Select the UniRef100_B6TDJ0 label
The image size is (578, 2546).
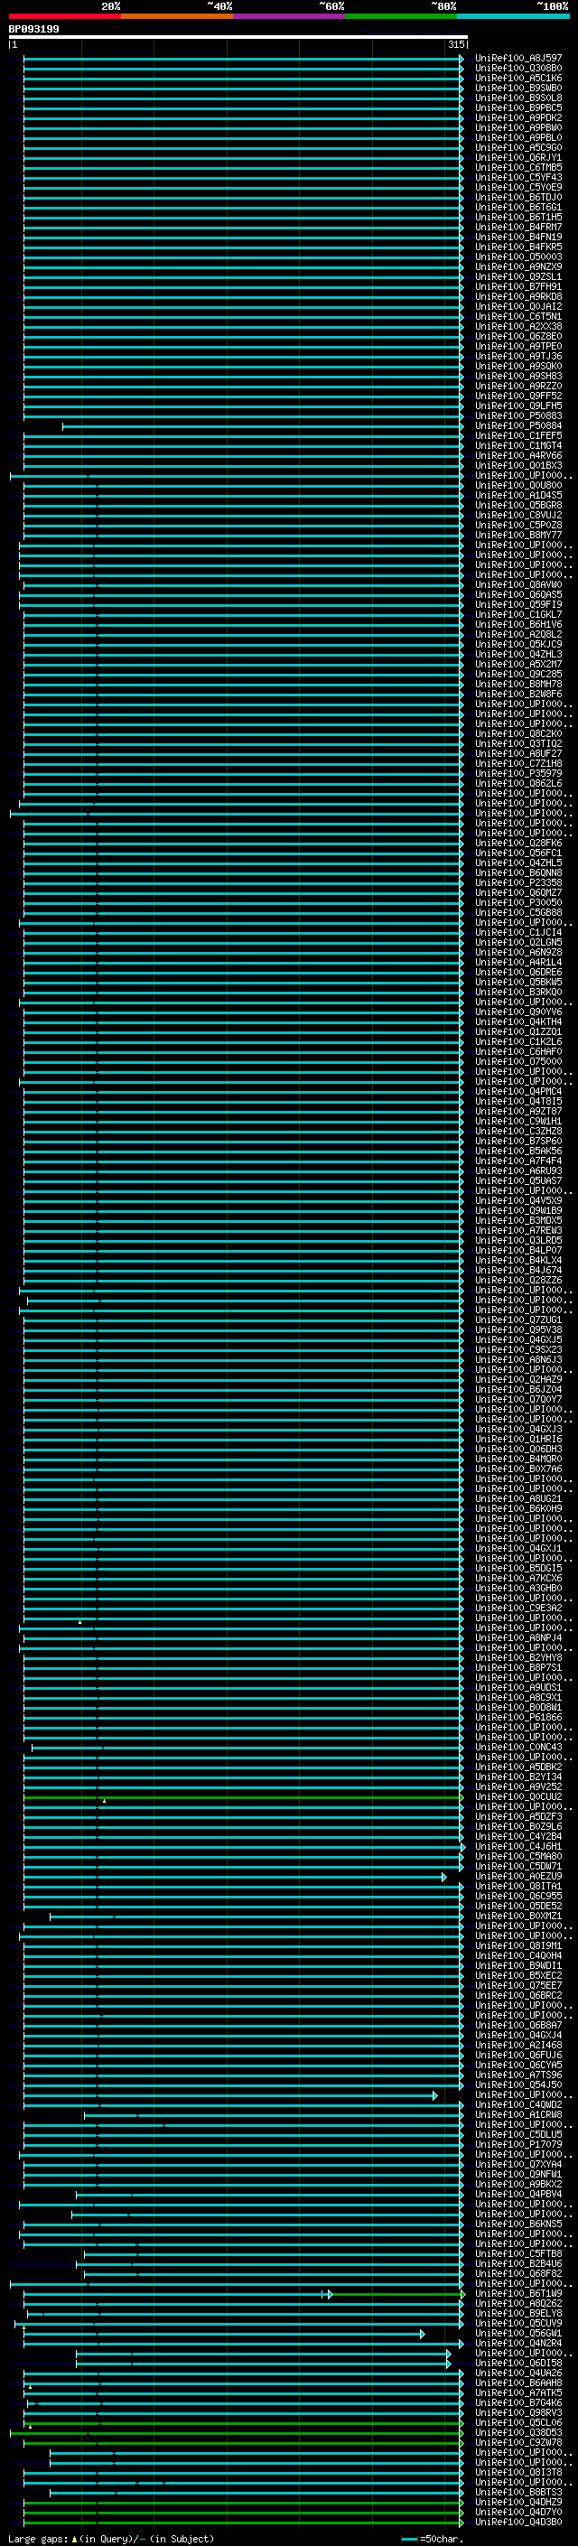click(518, 198)
